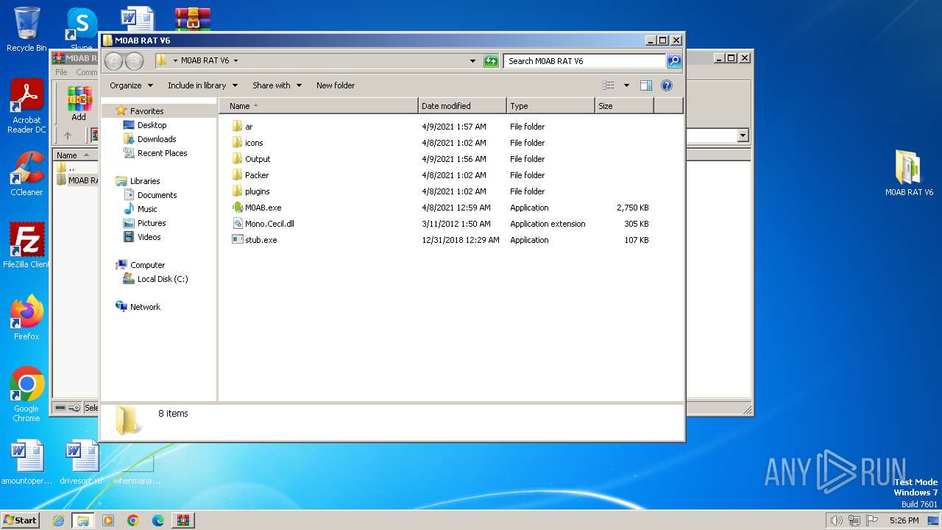Expand the views options dropdown arrow

point(626,85)
